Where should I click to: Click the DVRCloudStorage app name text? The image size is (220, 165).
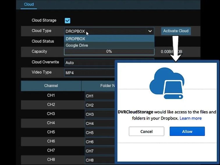tap(135, 112)
